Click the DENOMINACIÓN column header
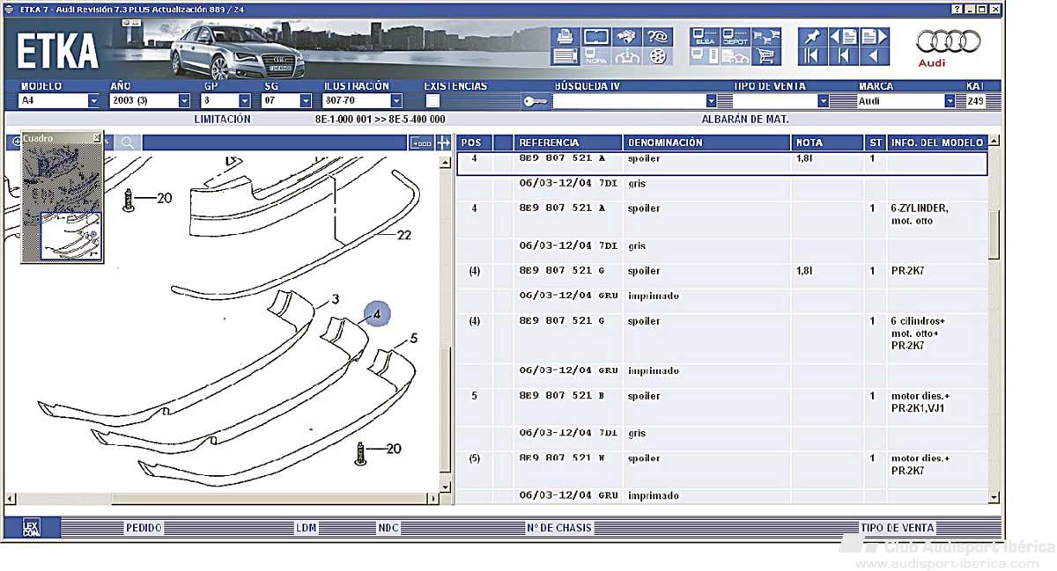 click(x=707, y=143)
